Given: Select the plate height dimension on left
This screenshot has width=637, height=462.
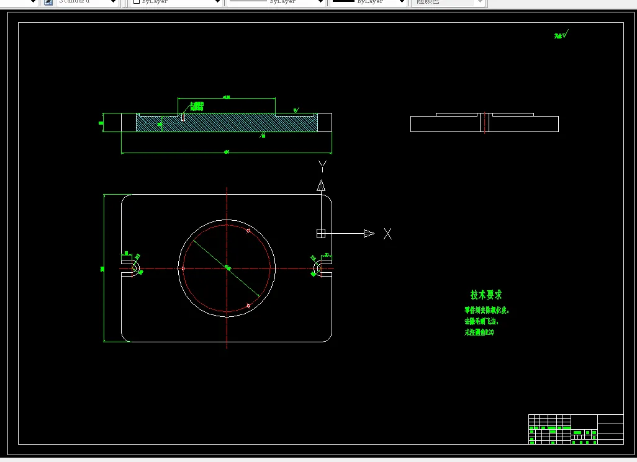Looking at the screenshot, I should (x=103, y=268).
